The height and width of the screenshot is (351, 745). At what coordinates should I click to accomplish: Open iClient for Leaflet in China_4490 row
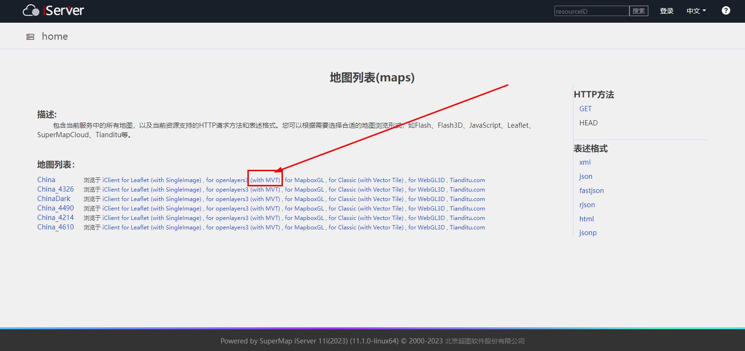[x=126, y=209]
